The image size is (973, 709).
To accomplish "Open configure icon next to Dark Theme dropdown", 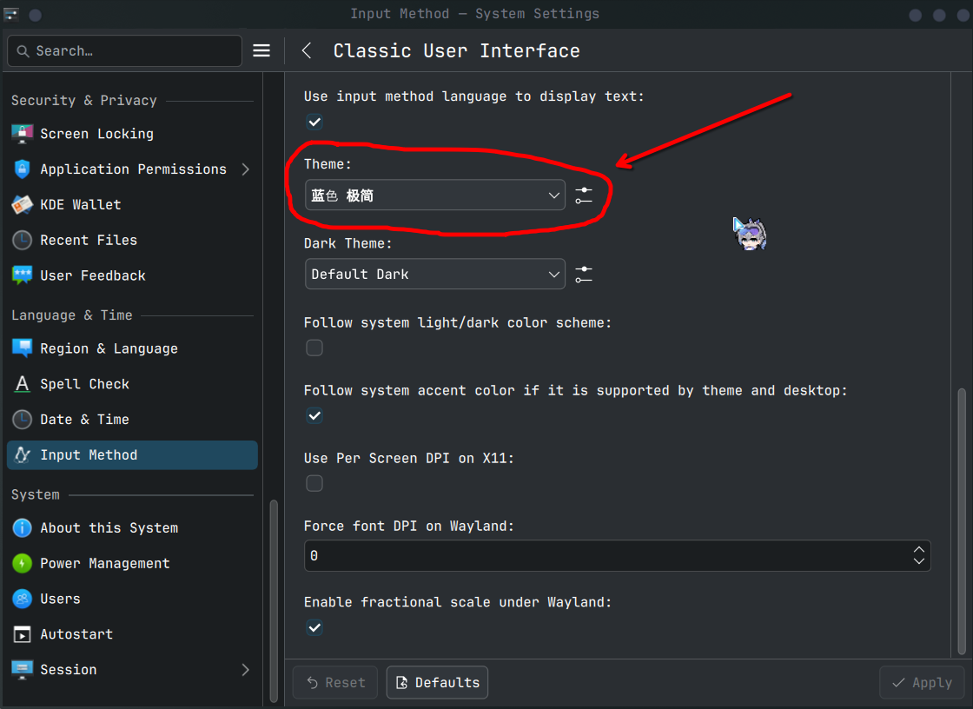I will tap(584, 275).
